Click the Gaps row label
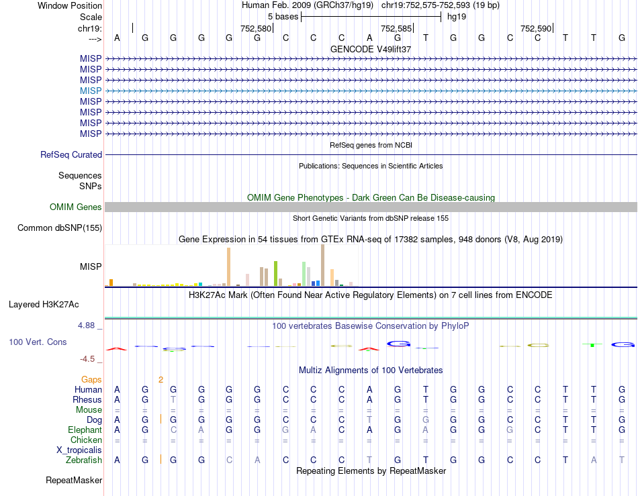This screenshot has height=496, width=638. tap(91, 379)
